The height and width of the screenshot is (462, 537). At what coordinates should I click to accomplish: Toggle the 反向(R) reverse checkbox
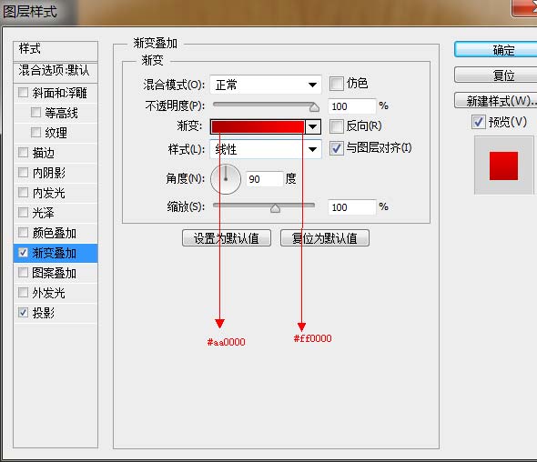[x=337, y=126]
